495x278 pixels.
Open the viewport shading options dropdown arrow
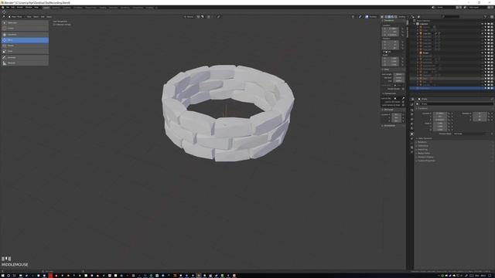[x=402, y=17]
